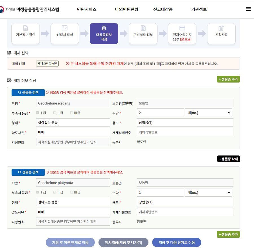Check II 급 for Geochelone platynota
This screenshot has height=249, width=254.
54,192
